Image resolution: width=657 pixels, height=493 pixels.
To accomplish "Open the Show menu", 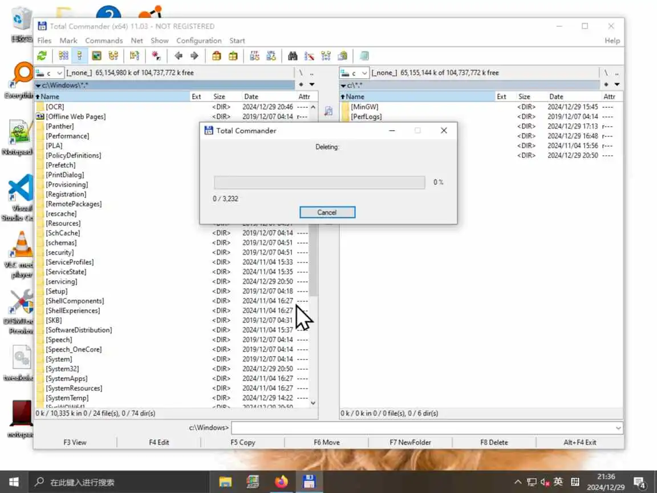I will click(160, 41).
